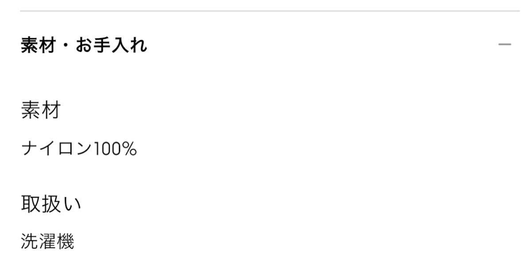Click the ナイロン100% material text

click(79, 149)
